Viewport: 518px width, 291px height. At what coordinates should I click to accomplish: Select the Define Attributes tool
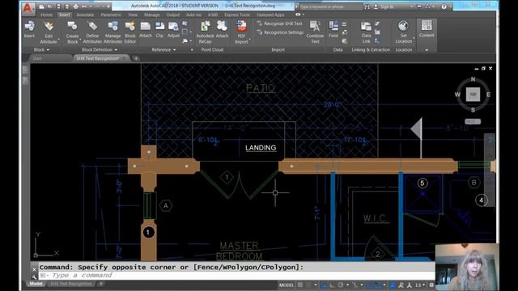click(x=92, y=32)
